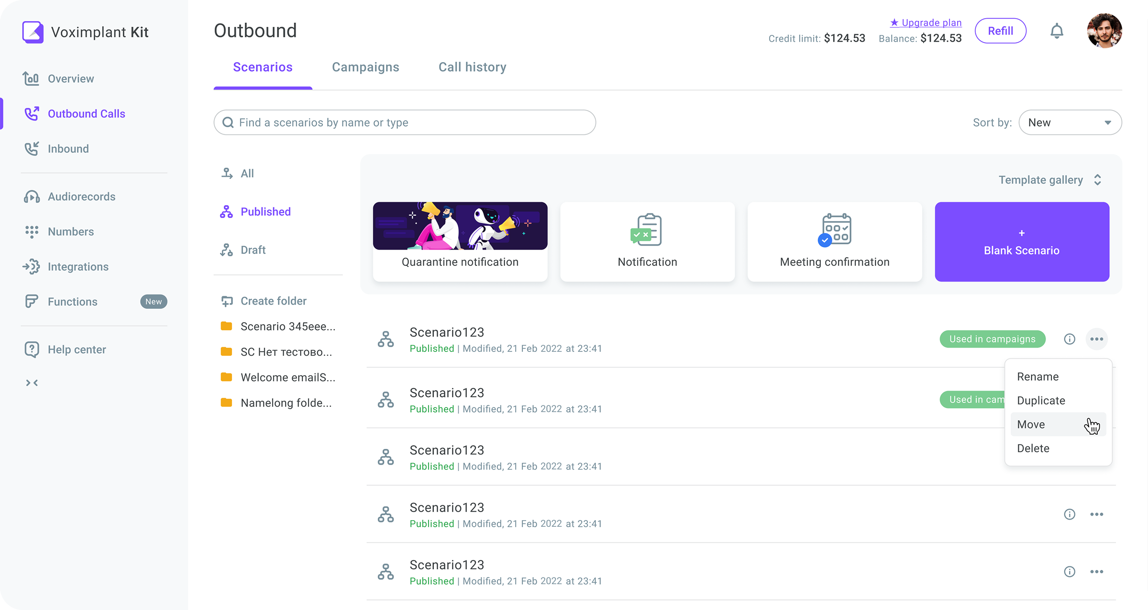1148x610 pixels.
Task: Expand the Sort by New dropdown
Action: pyautogui.click(x=1071, y=122)
